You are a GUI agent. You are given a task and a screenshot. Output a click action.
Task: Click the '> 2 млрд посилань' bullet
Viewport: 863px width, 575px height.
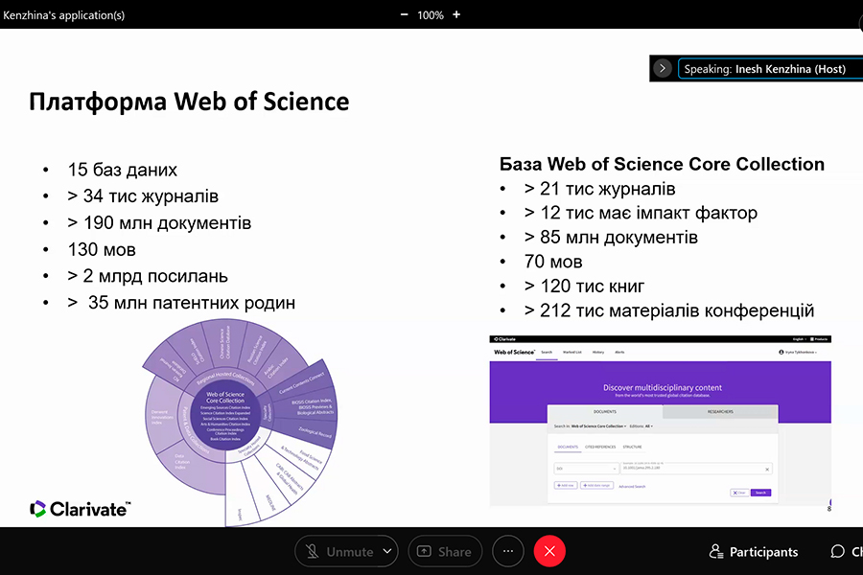tap(148, 276)
